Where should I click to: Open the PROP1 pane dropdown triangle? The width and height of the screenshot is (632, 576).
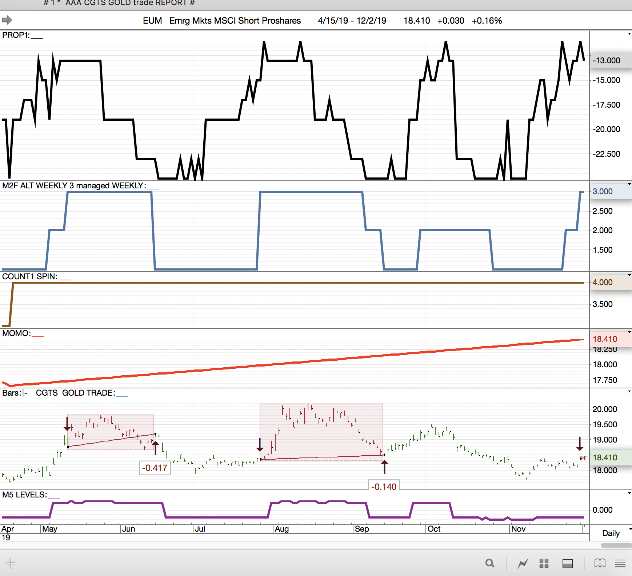pos(629,34)
